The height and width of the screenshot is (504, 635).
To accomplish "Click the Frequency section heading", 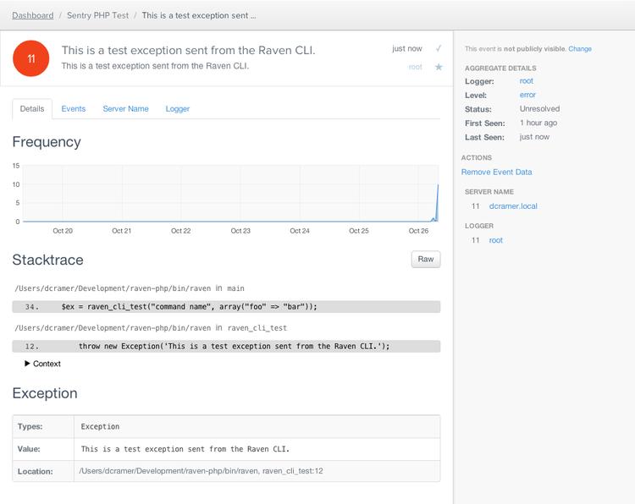I will click(x=47, y=142).
